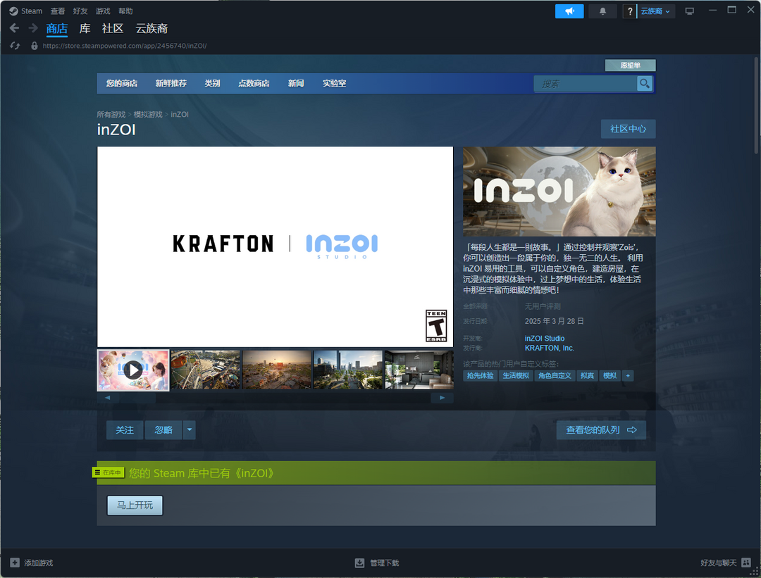
Task: Click the 生活模拟 tag
Action: tap(516, 376)
